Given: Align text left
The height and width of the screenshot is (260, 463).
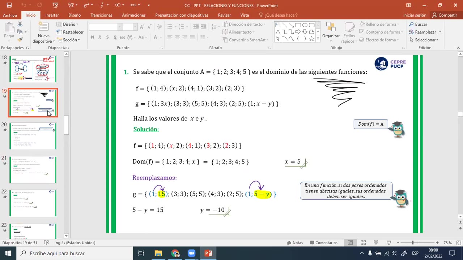Looking at the screenshot, I should [170, 37].
